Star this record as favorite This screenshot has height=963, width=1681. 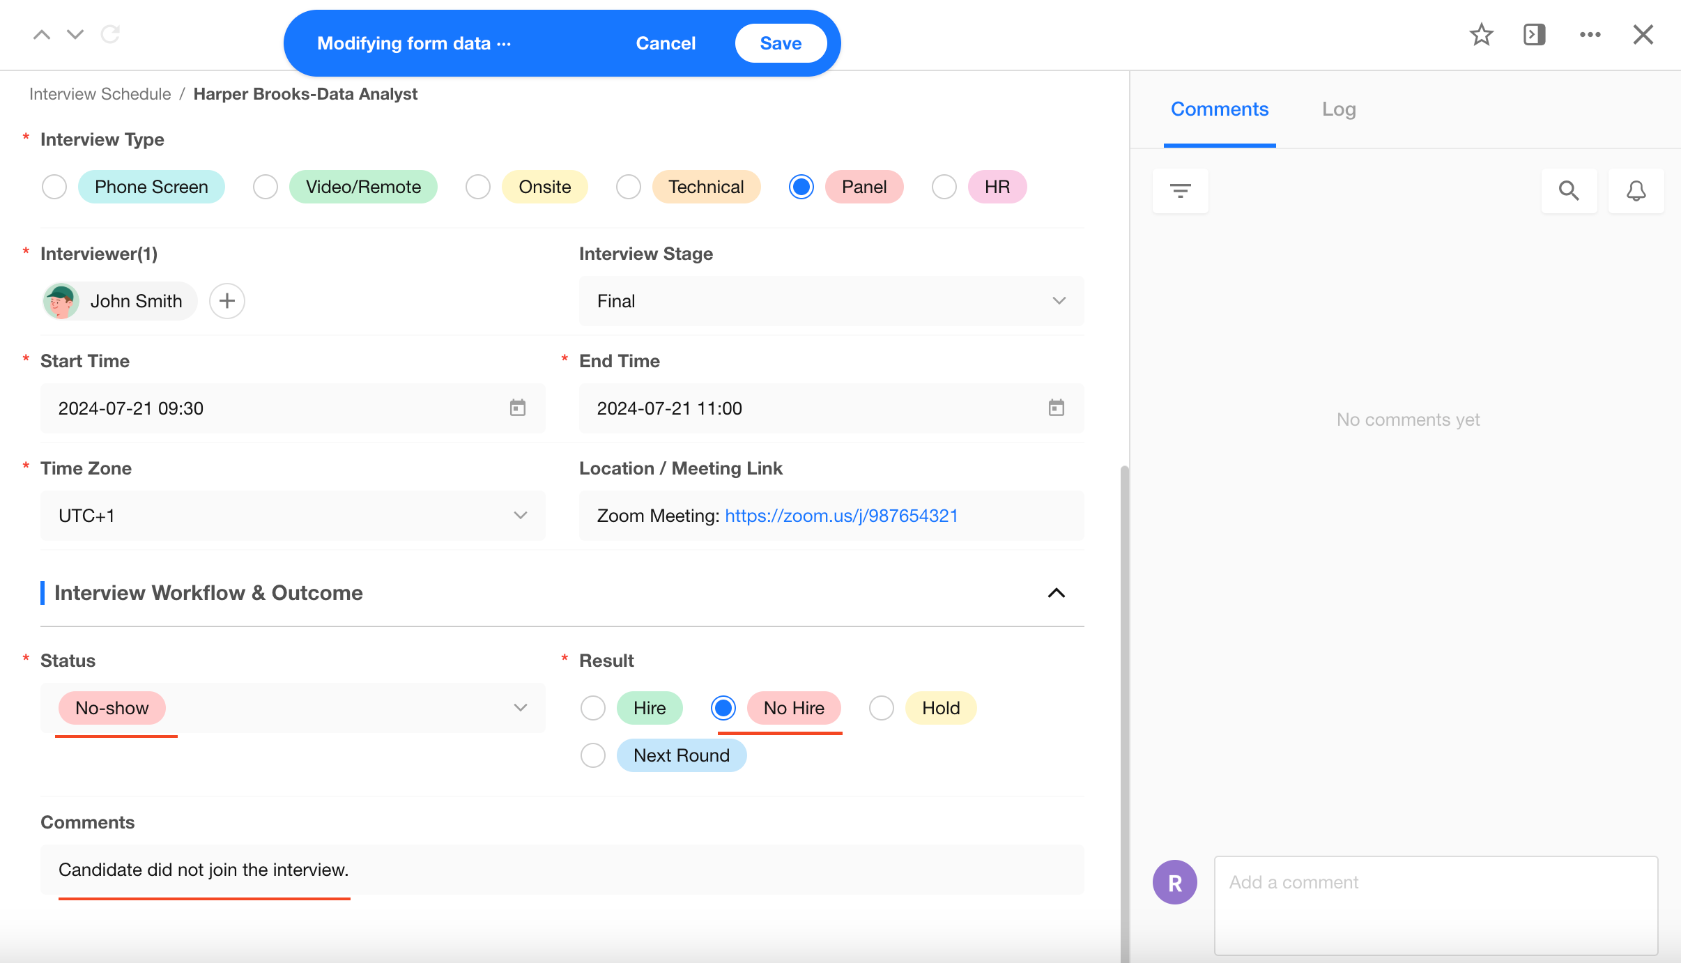[1482, 34]
